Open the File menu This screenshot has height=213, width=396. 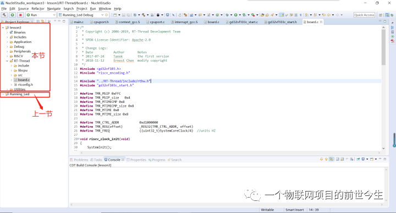(4, 9)
